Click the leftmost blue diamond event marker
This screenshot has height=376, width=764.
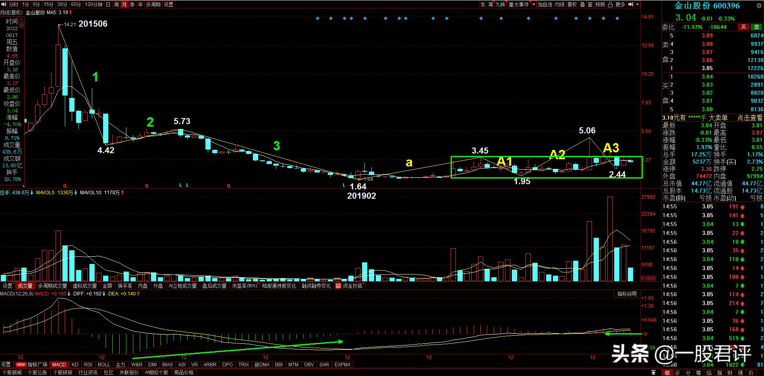[317, 19]
